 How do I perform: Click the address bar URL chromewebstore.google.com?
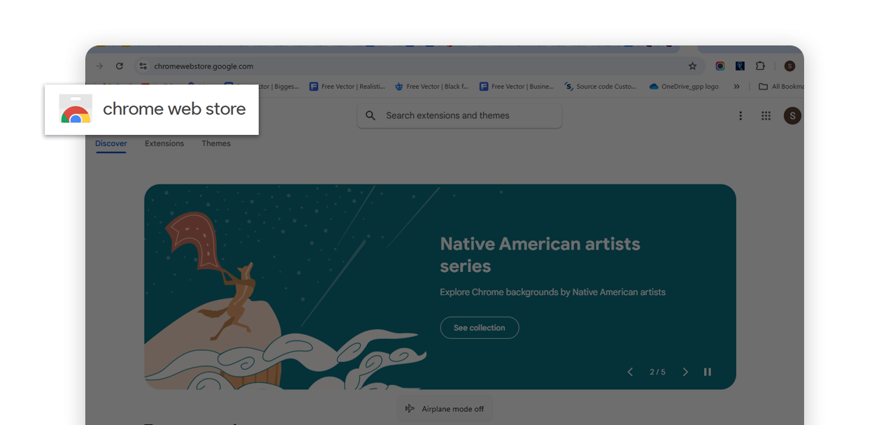(204, 66)
